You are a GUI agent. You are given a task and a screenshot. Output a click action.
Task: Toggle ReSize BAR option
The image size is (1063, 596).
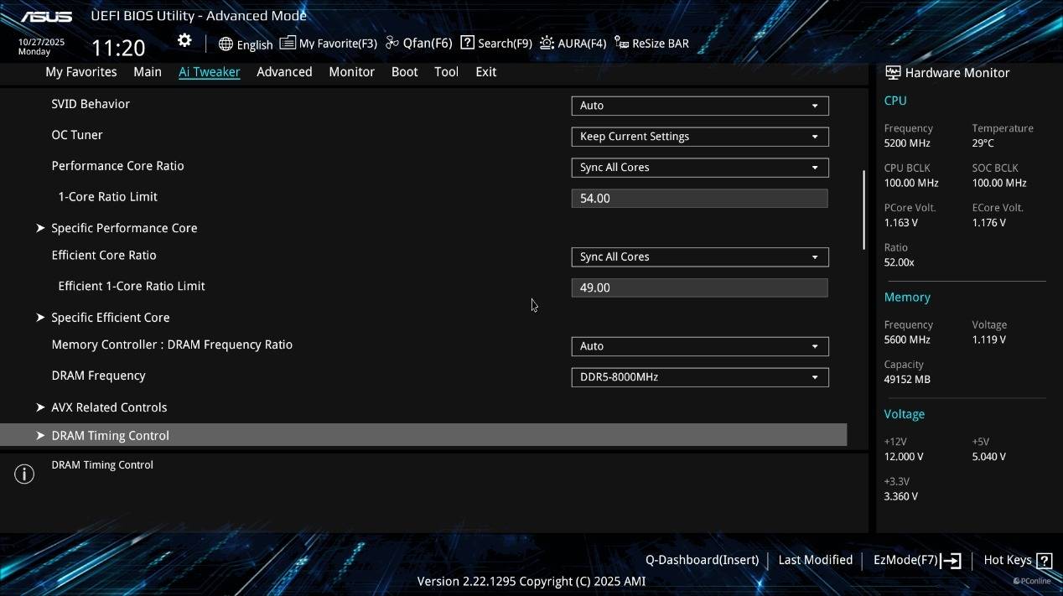point(661,44)
